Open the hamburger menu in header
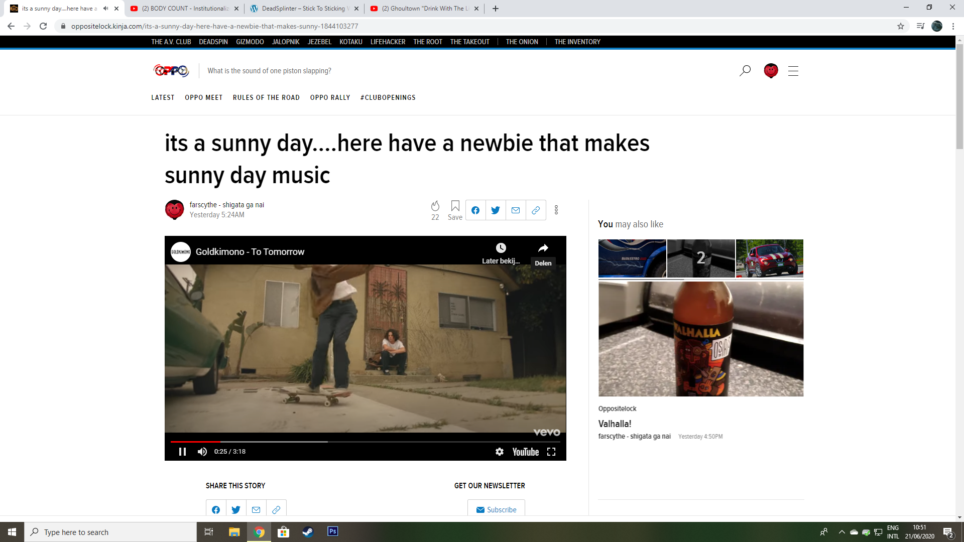This screenshot has height=542, width=964. 793,71
